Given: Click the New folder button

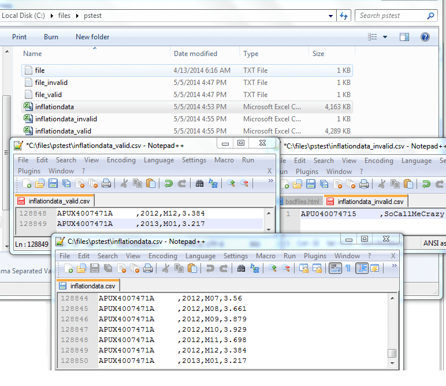Looking at the screenshot, I should click(92, 37).
